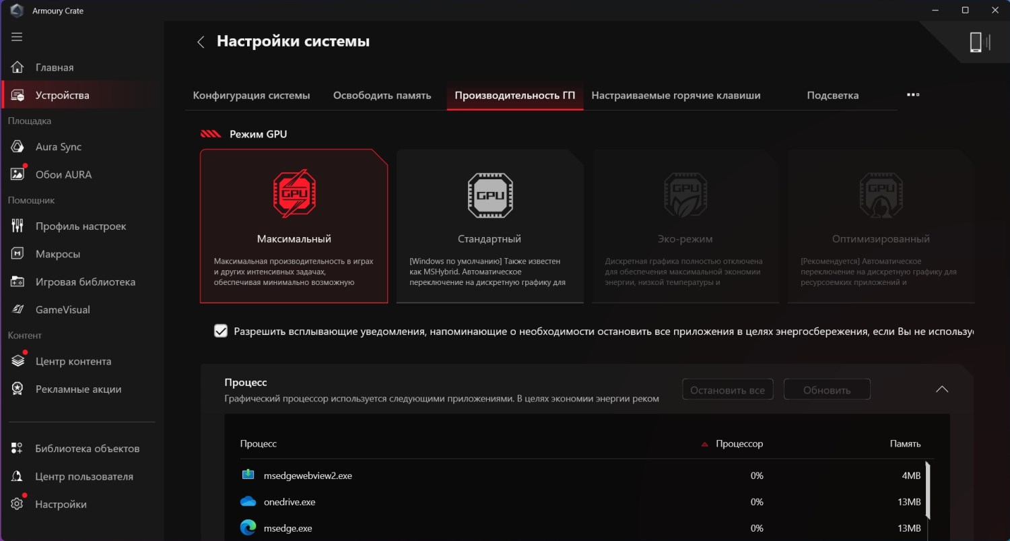This screenshot has height=541, width=1010.
Task: Click the Остановить все button
Action: coord(728,390)
